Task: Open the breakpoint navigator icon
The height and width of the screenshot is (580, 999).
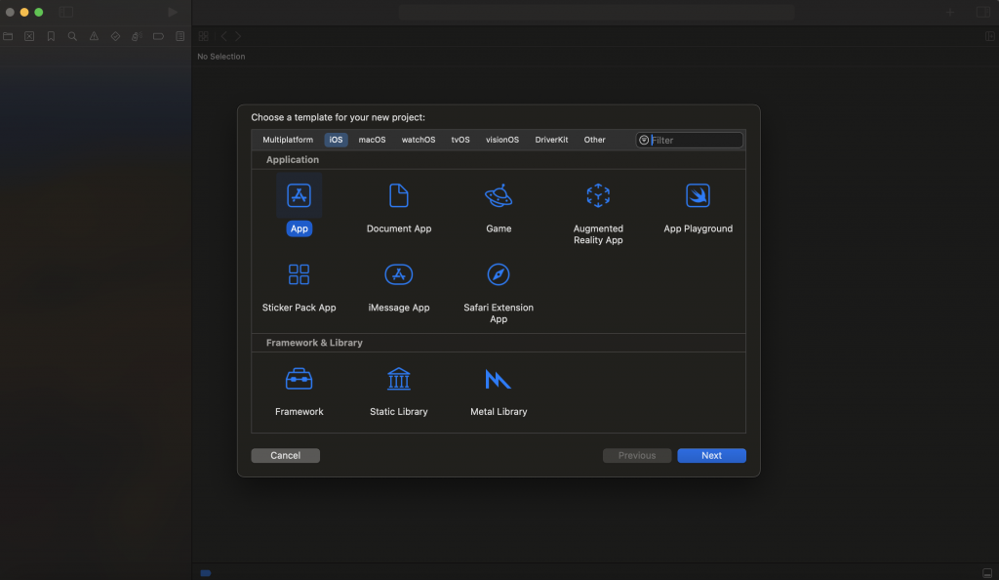Action: [x=158, y=36]
